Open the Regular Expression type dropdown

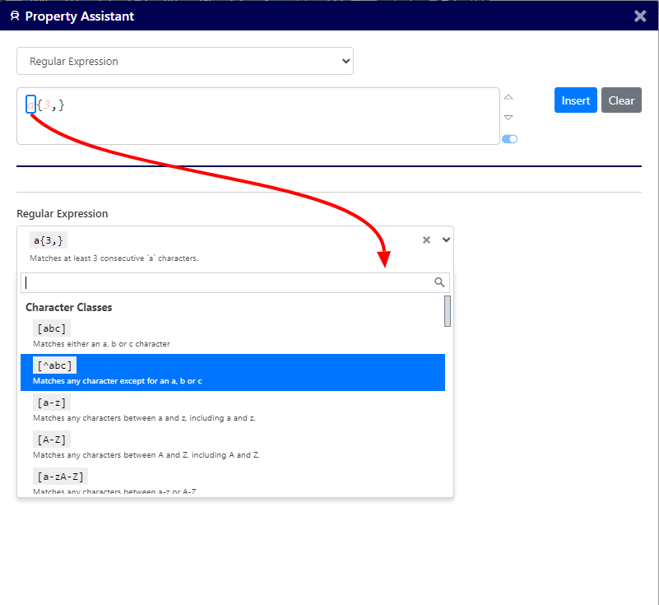click(185, 61)
